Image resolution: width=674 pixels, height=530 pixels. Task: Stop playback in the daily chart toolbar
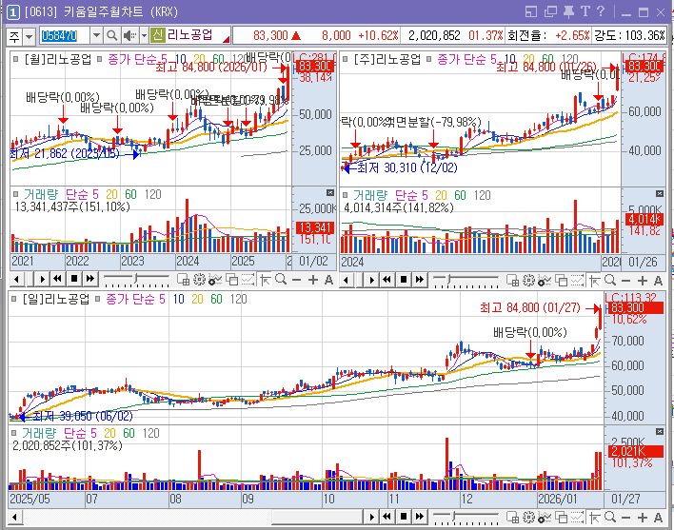[404, 517]
